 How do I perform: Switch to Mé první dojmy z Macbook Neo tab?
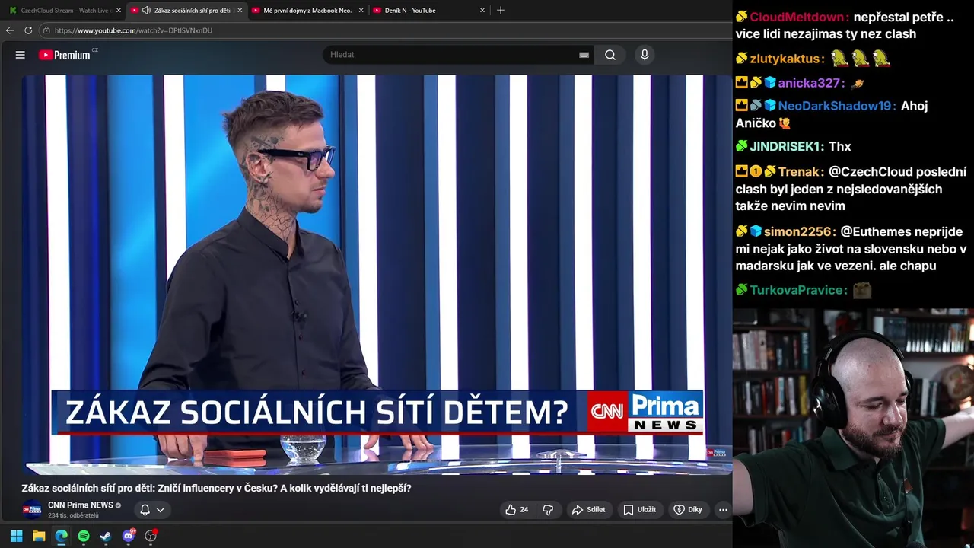307,11
